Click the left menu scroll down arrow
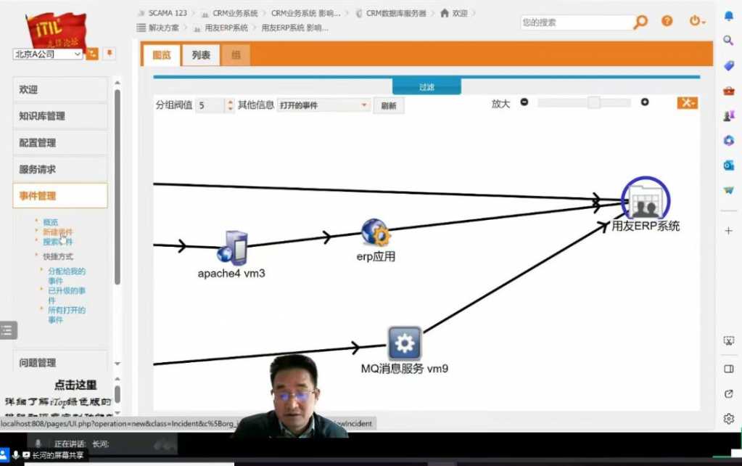The height and width of the screenshot is (466, 742). (118, 363)
